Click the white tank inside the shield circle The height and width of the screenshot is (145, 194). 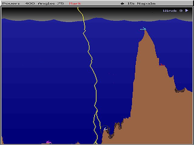[x=105, y=129]
